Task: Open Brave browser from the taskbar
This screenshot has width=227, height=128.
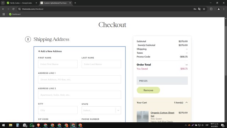Action: 38,125
